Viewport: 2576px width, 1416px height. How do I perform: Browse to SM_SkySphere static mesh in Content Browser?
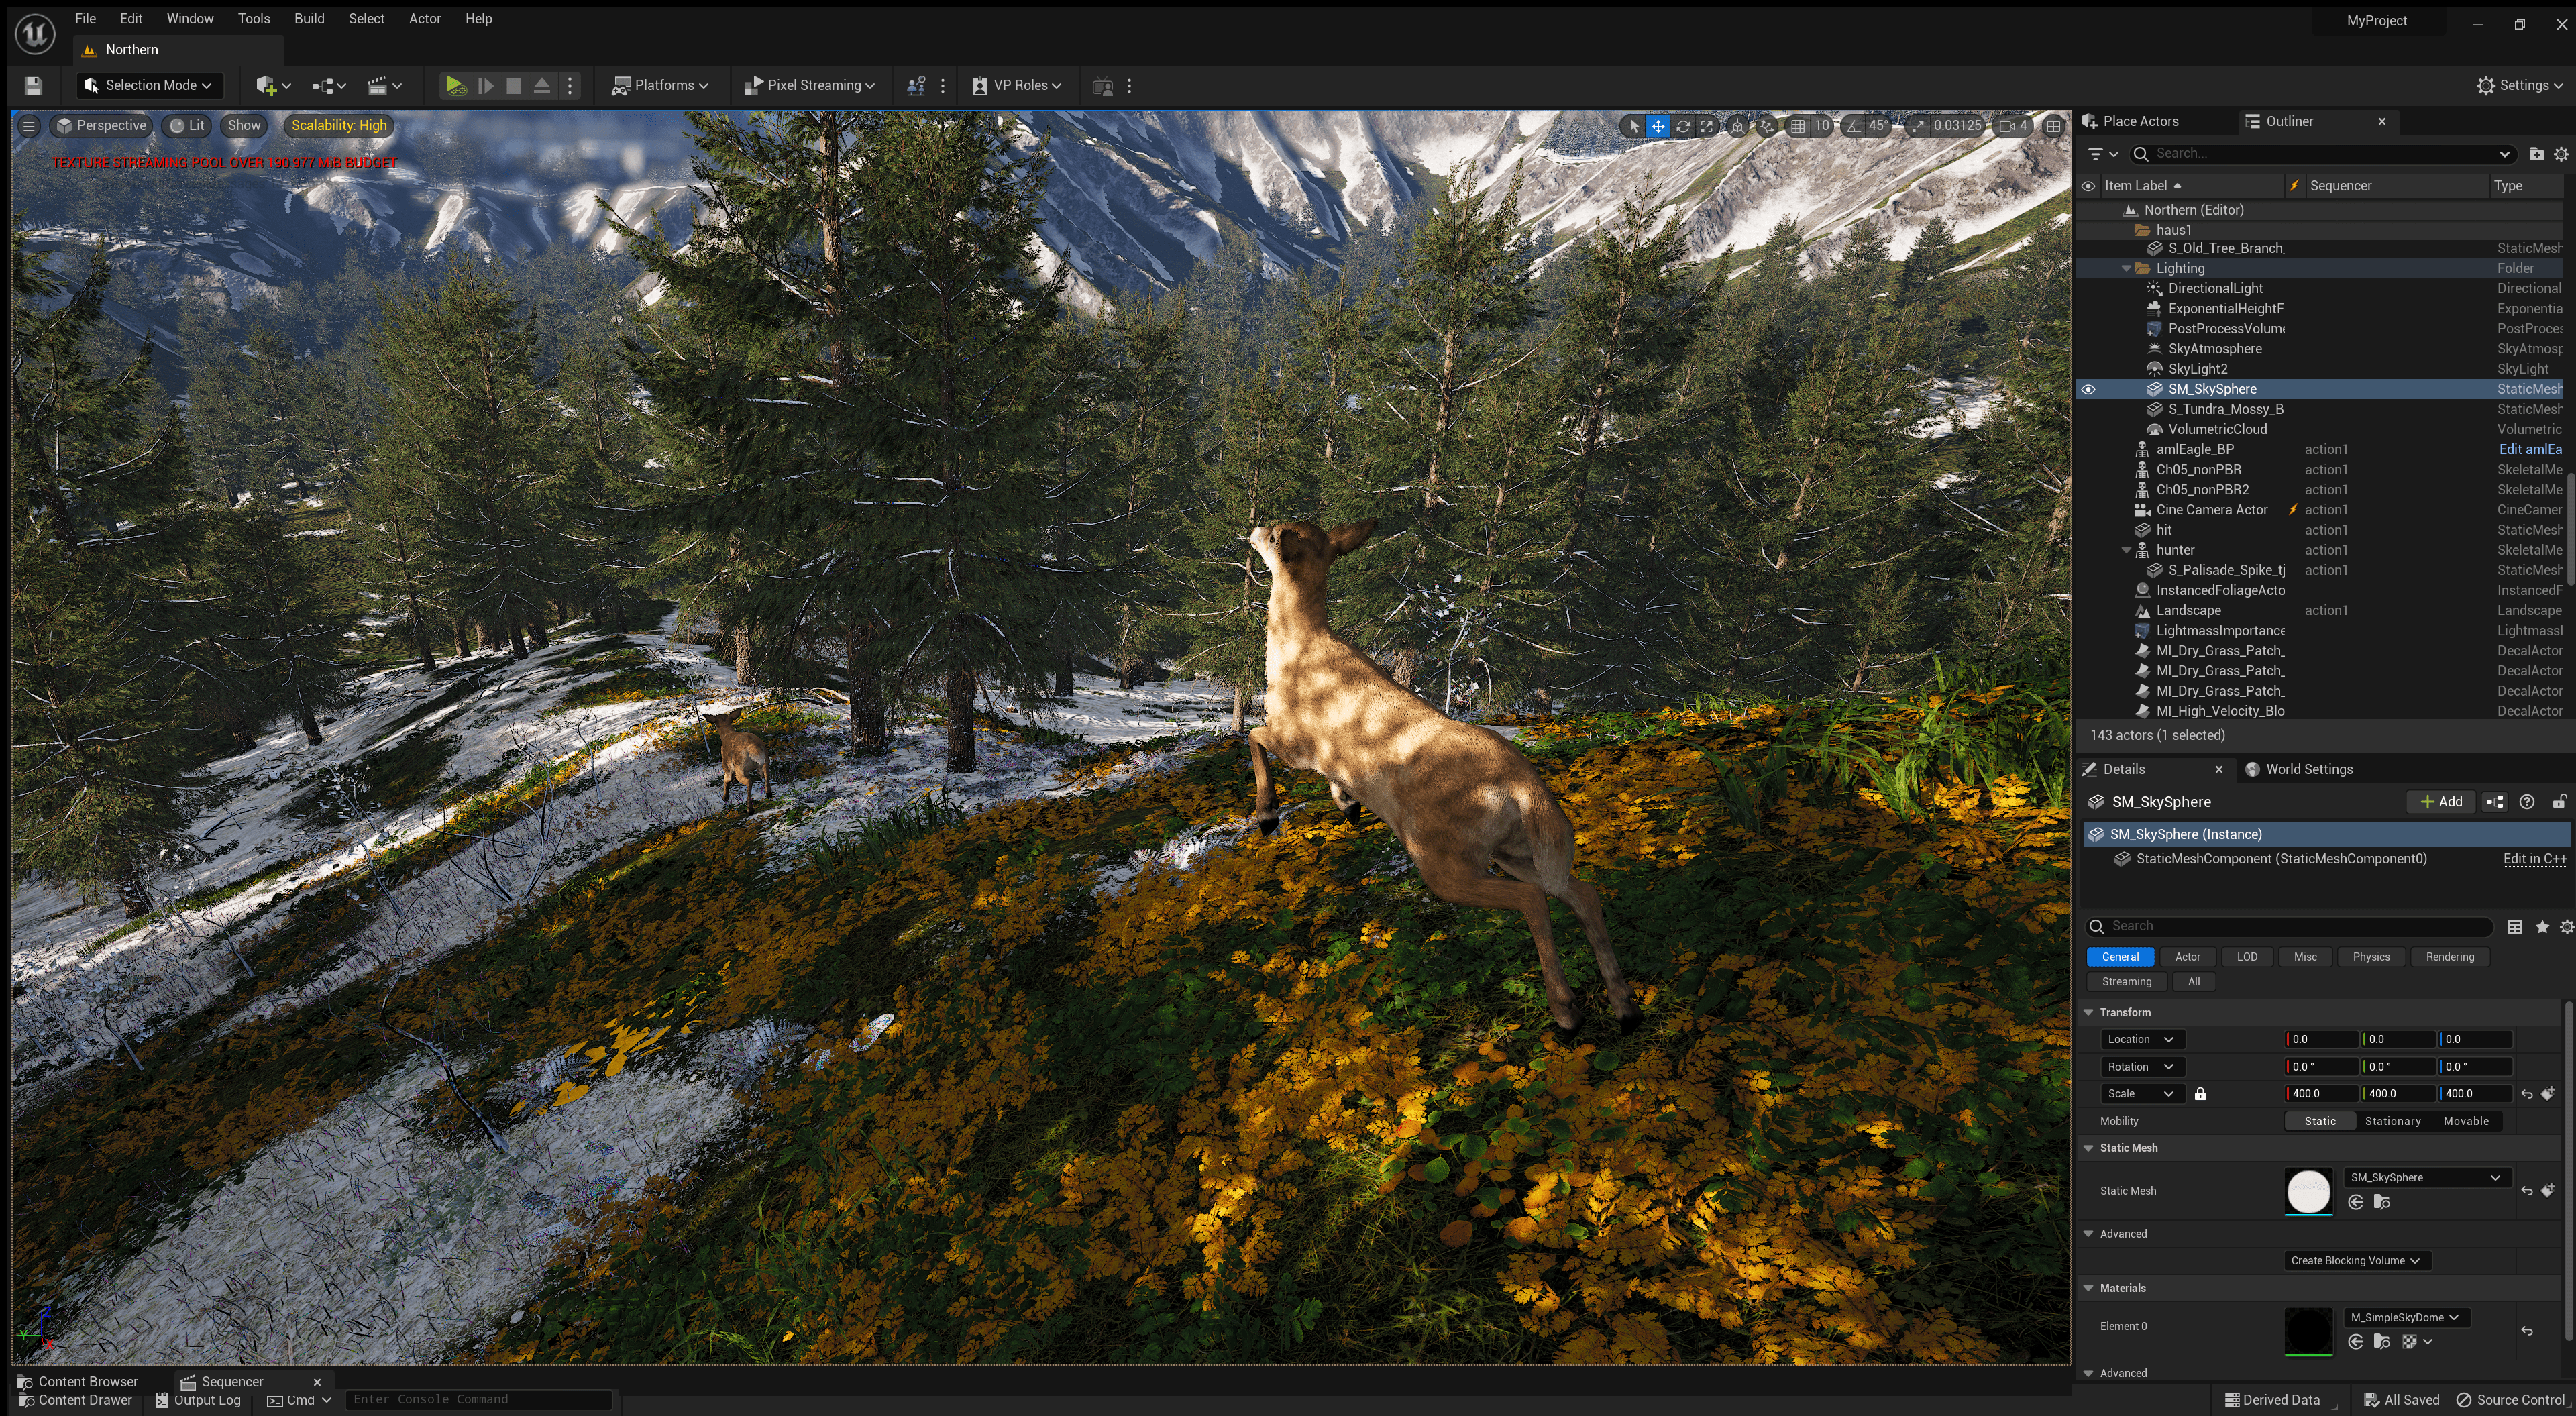pyautogui.click(x=2381, y=1202)
